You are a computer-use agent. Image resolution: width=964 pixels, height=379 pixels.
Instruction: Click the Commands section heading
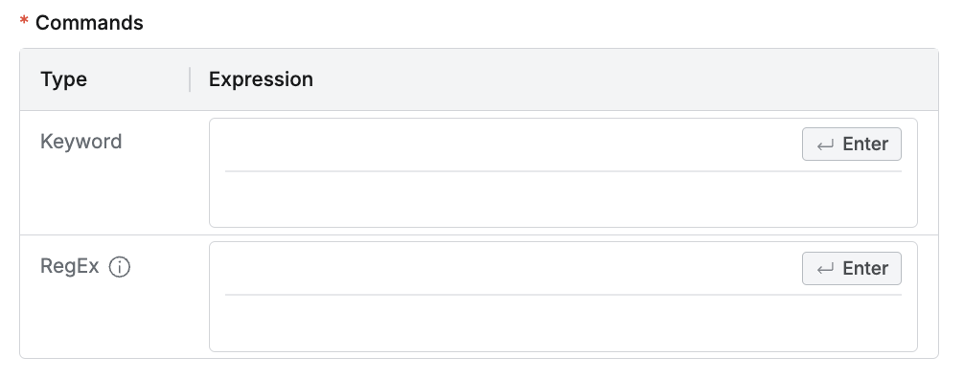point(89,23)
